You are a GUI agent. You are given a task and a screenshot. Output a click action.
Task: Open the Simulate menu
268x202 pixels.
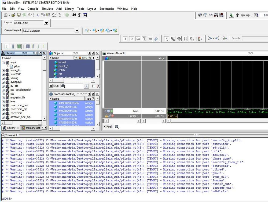pos(47,9)
